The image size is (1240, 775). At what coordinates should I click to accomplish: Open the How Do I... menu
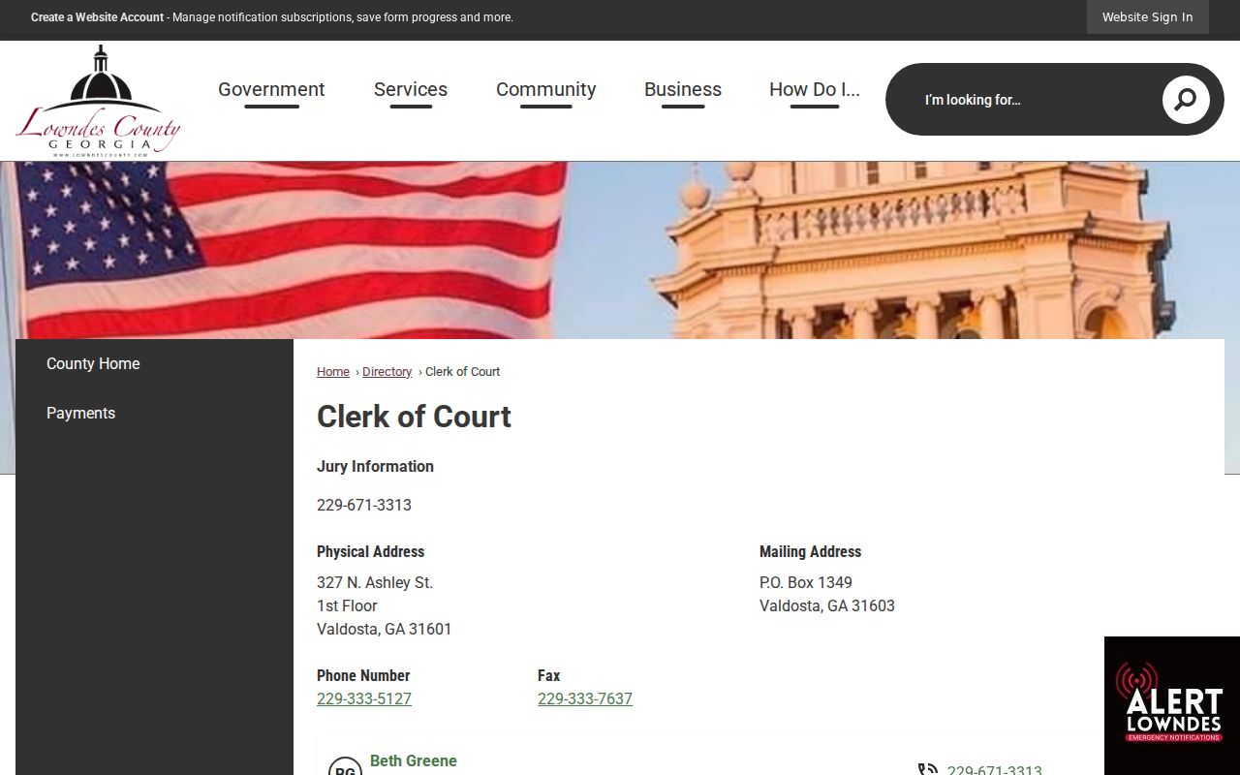tap(815, 89)
